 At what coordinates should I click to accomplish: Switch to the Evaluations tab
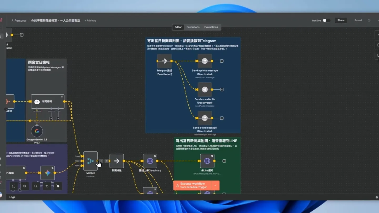(x=211, y=27)
